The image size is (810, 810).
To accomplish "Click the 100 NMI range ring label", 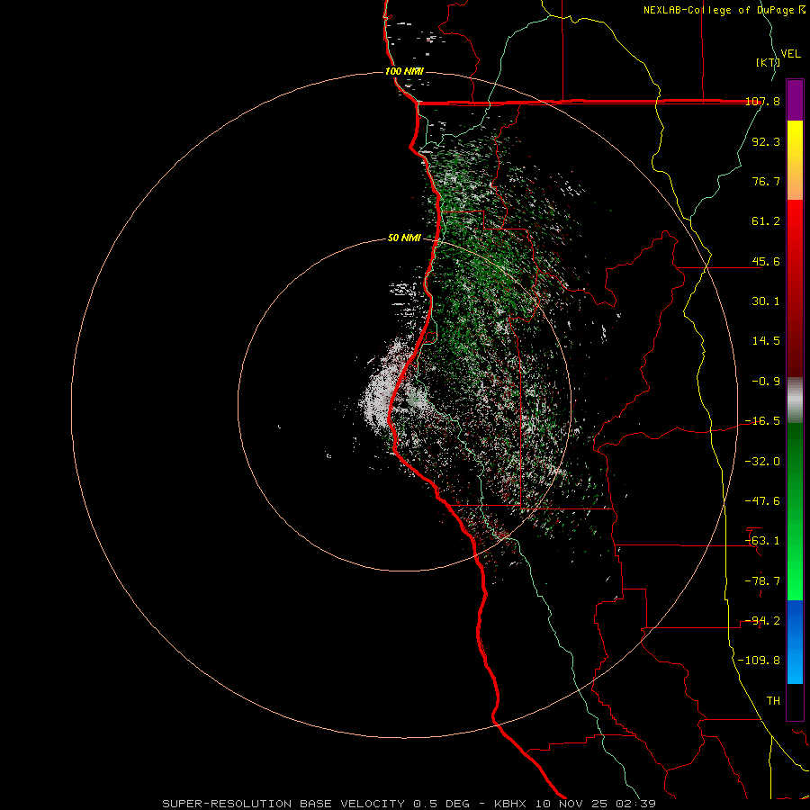I will [x=404, y=71].
